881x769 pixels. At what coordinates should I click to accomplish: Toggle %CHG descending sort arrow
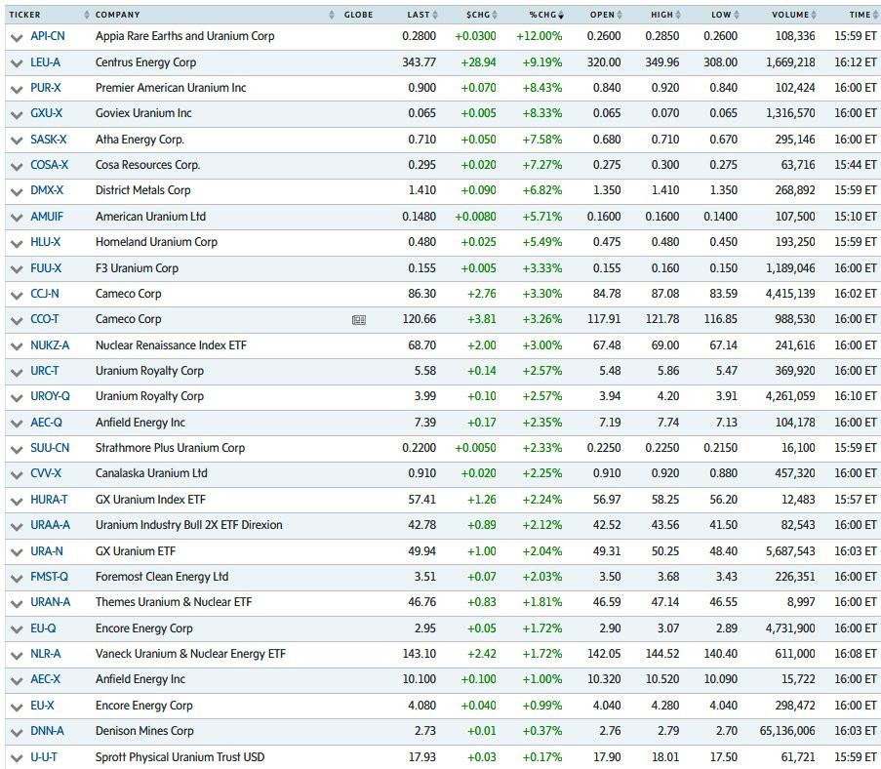click(x=561, y=15)
